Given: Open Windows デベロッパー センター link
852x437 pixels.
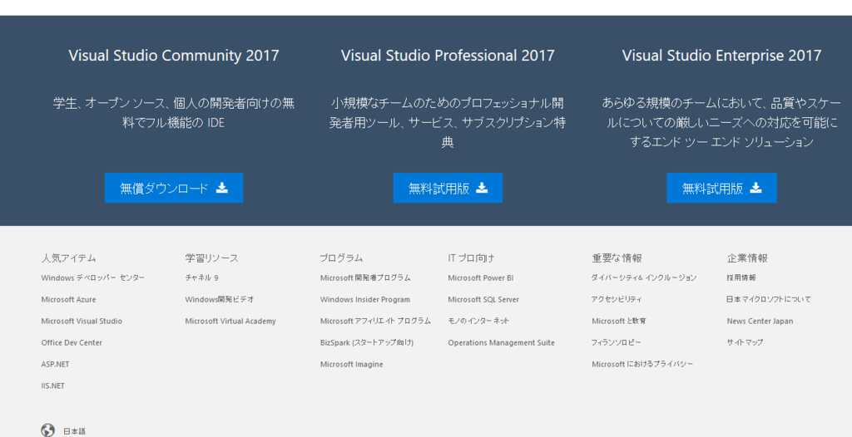Looking at the screenshot, I should tap(93, 278).
